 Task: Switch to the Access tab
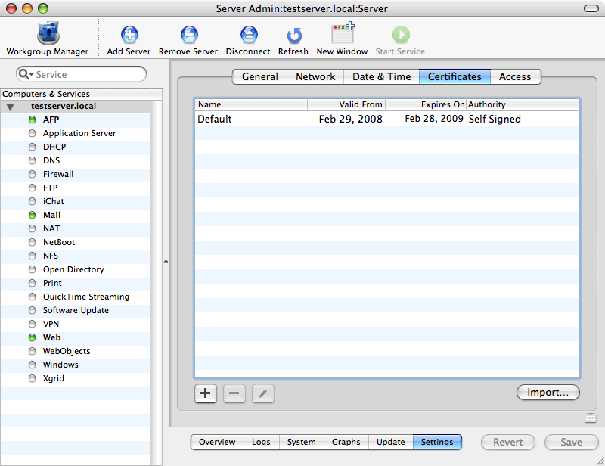point(515,76)
